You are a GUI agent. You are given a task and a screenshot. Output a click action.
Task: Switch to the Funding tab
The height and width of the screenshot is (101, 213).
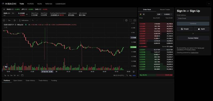point(54,80)
